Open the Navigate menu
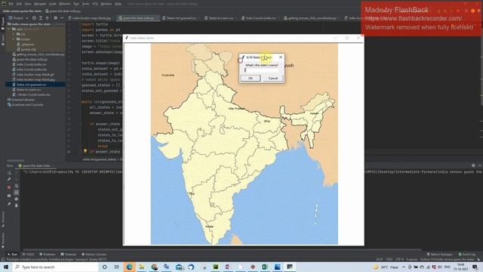 (40, 4)
